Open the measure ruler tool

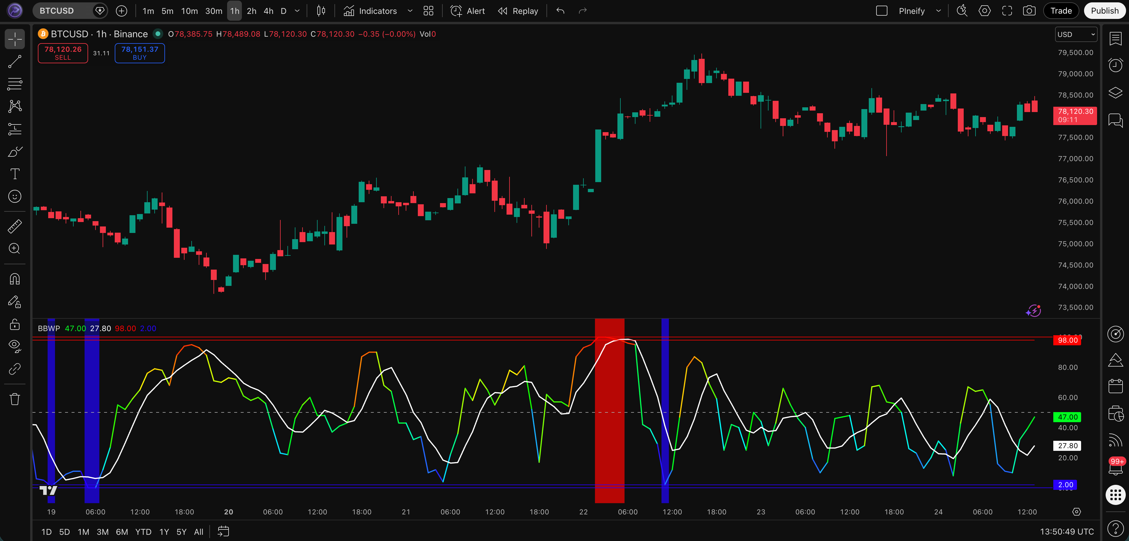click(14, 226)
